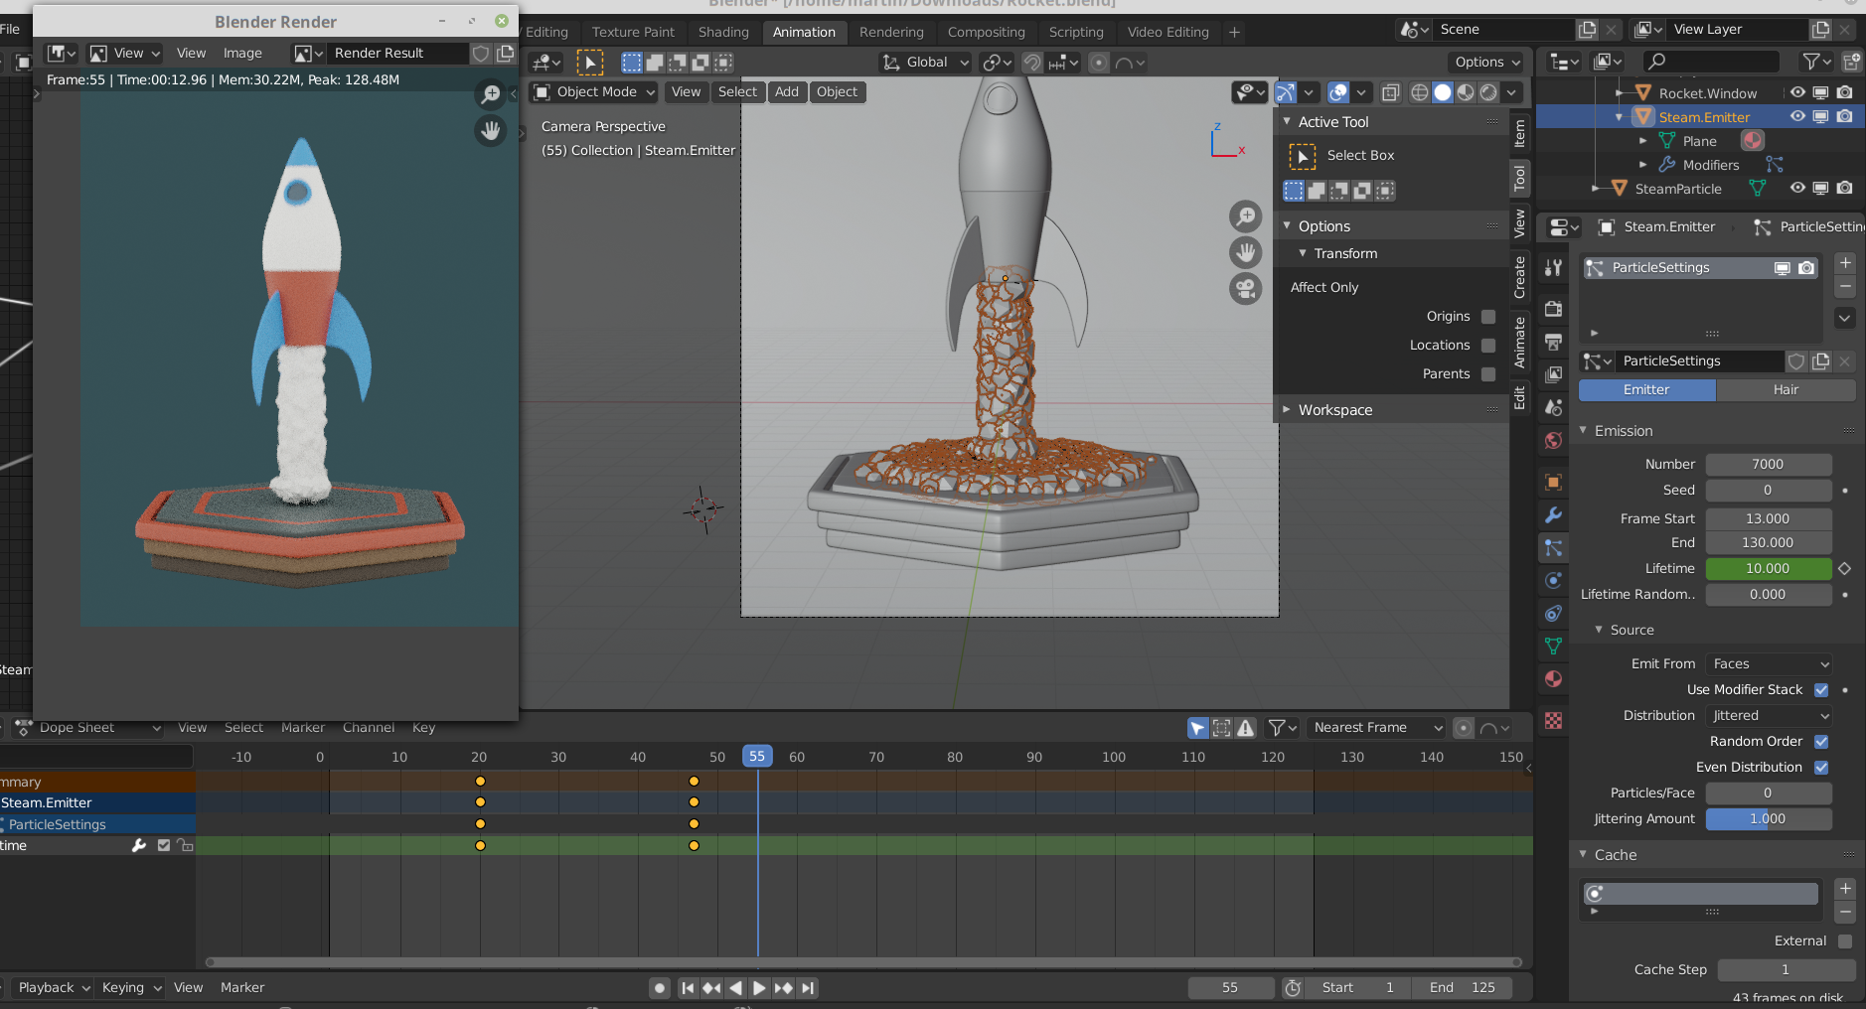The image size is (1866, 1009).
Task: Switch to the Compositing workspace tab
Action: [986, 32]
